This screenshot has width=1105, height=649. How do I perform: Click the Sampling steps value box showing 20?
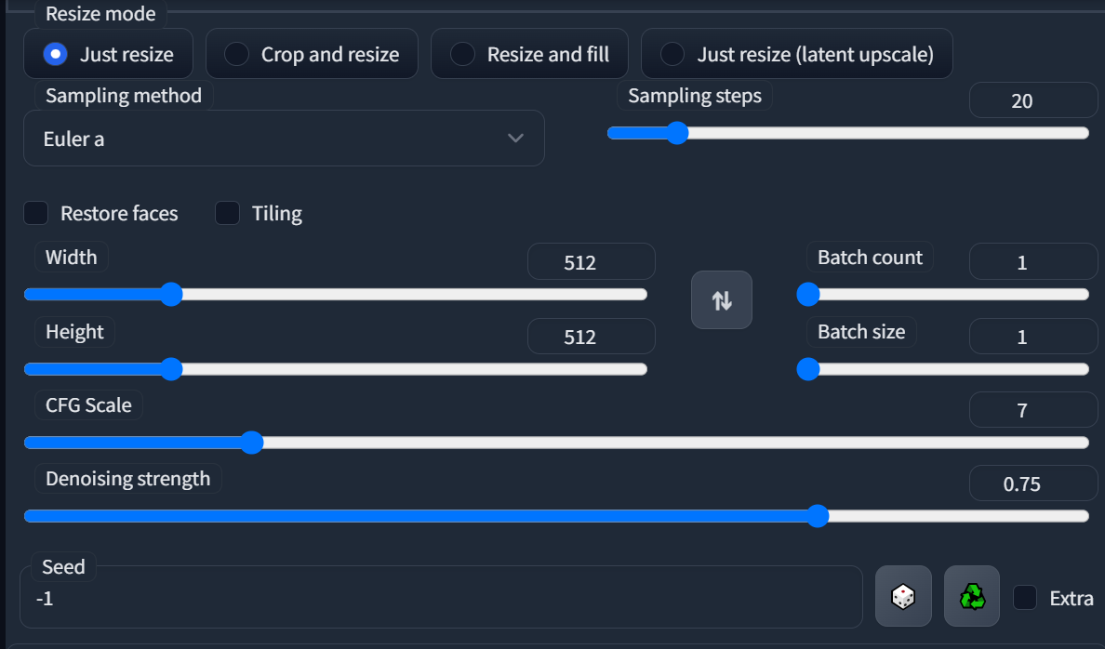[1032, 99]
